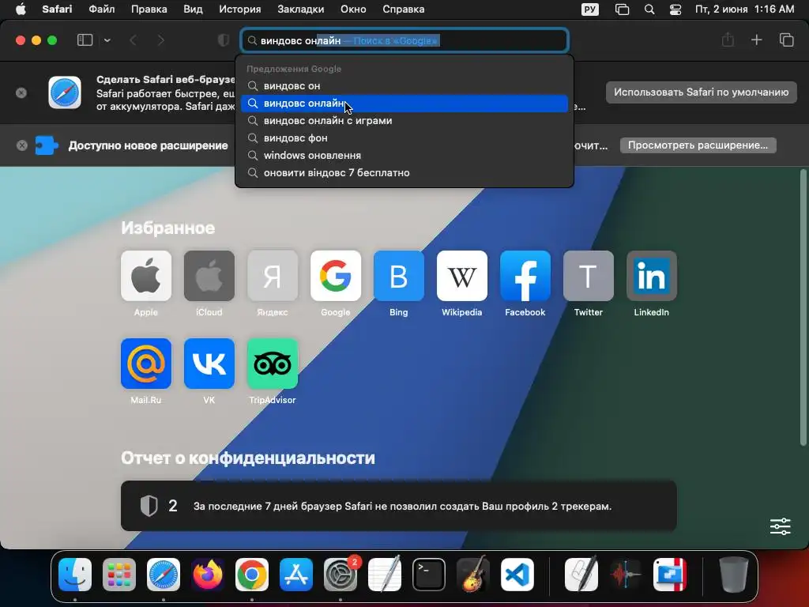Open the Вид menu
The height and width of the screenshot is (607, 809).
point(193,9)
